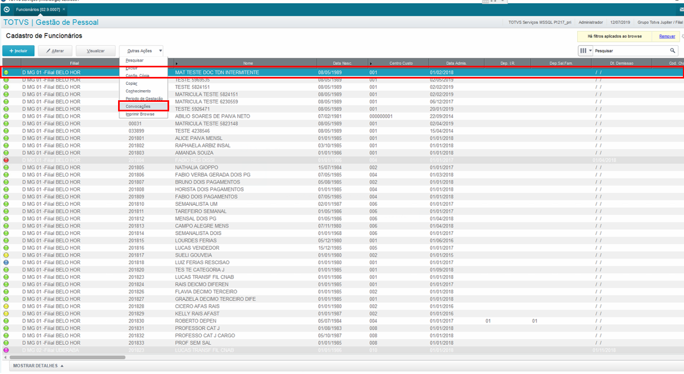Click the 12/07/2019 date in header
The image size is (684, 374).
click(x=619, y=22)
